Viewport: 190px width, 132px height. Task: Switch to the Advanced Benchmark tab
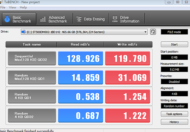pos(55,19)
